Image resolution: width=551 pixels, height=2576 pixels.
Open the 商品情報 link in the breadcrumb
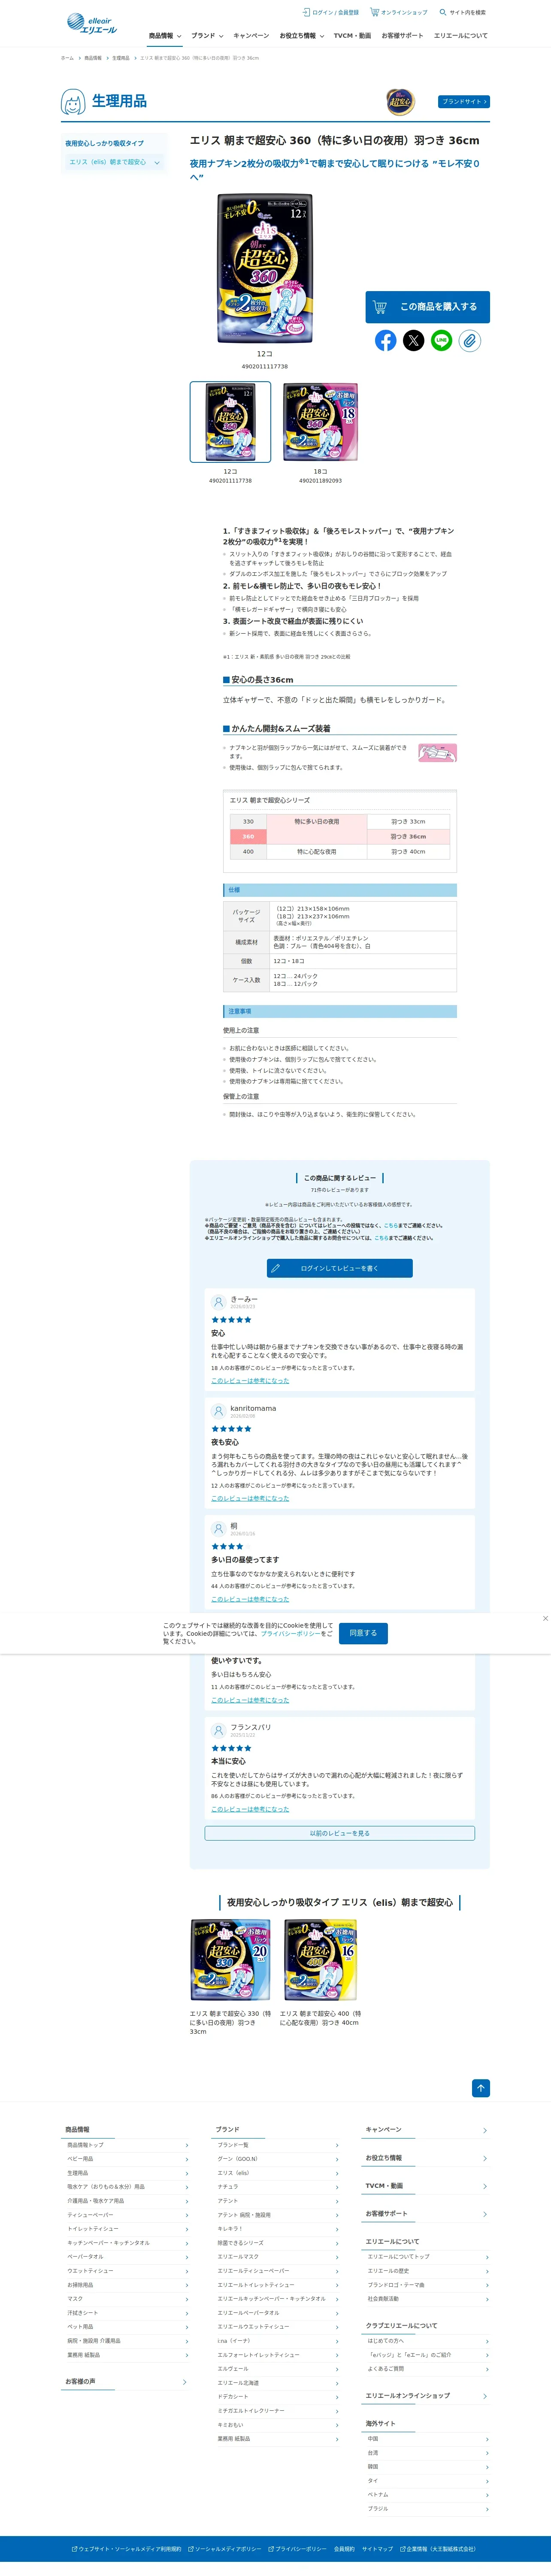93,58
